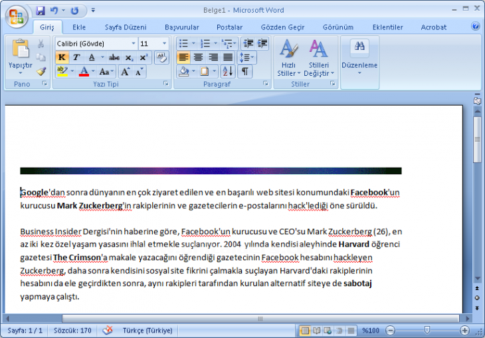Save the document from quick access toolbar
This screenshot has height=338, width=485.
pyautogui.click(x=41, y=11)
